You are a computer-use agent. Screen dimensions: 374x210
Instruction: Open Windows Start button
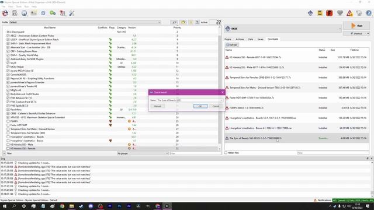click(5, 206)
